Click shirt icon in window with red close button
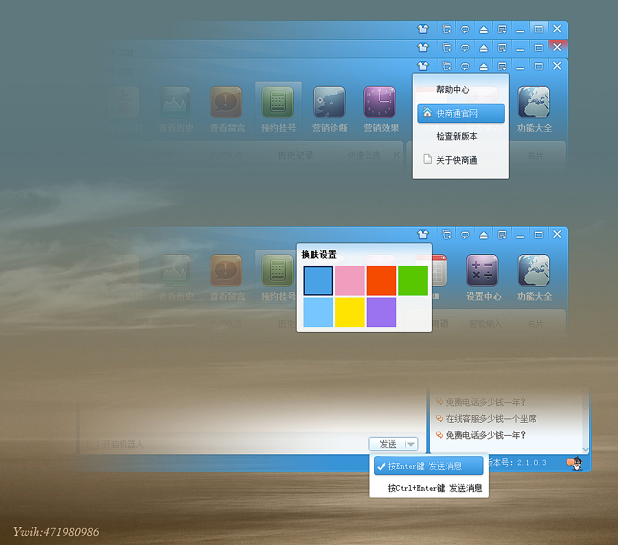Viewport: 618px width, 545px height. pyautogui.click(x=423, y=47)
